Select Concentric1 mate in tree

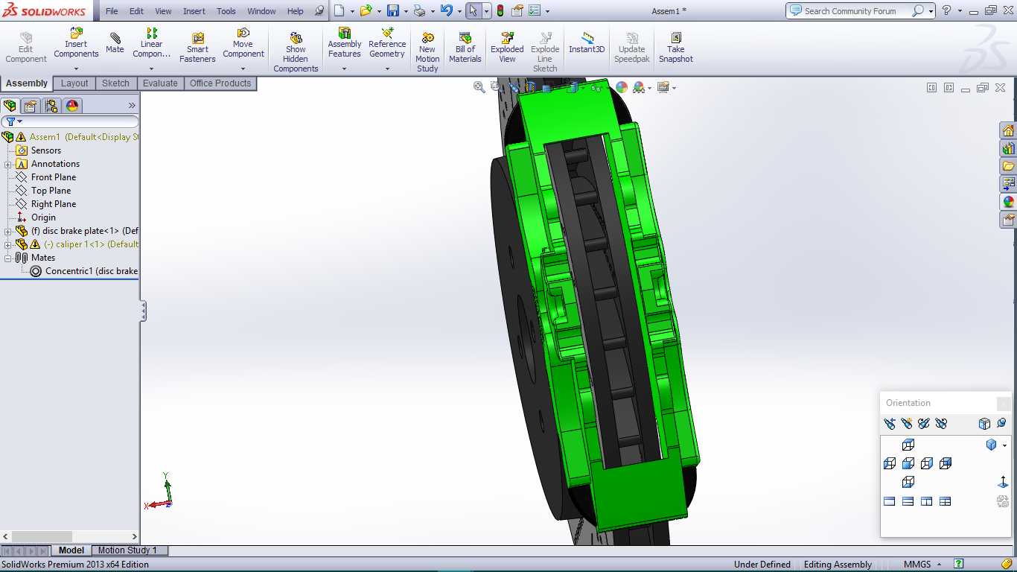[84, 271]
